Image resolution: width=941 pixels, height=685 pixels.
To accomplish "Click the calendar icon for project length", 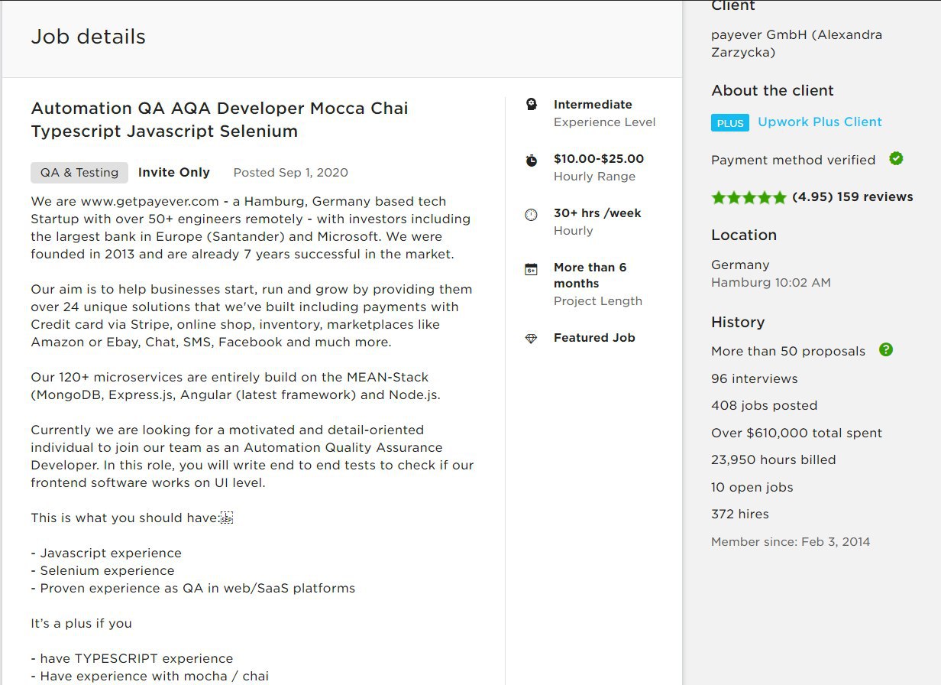I will 532,269.
